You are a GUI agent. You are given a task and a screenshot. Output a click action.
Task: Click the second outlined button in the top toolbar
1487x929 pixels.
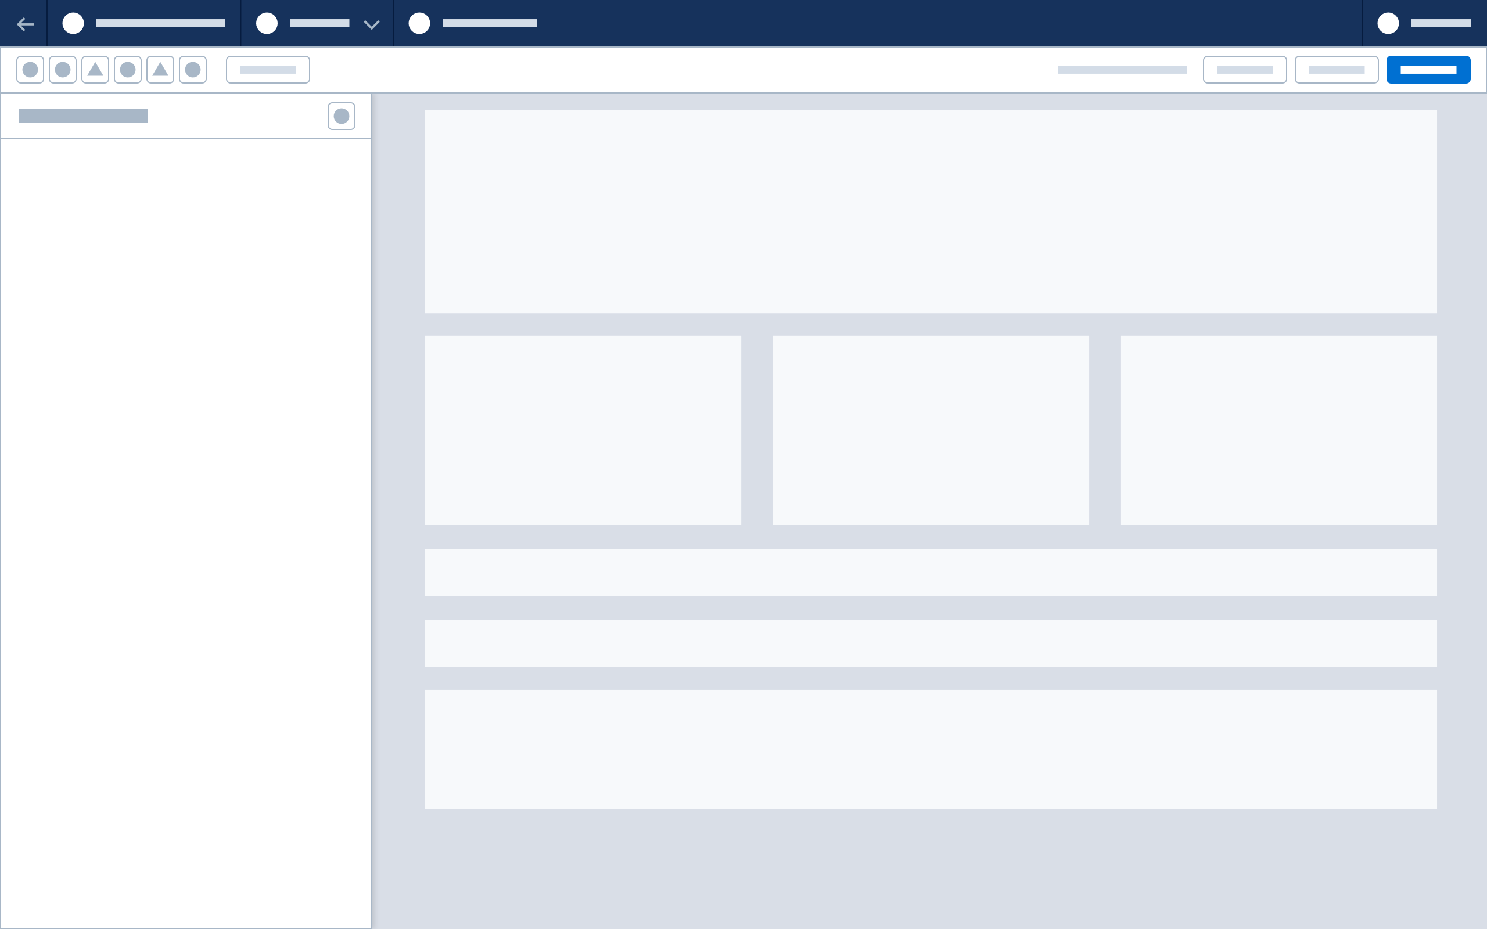point(1337,70)
